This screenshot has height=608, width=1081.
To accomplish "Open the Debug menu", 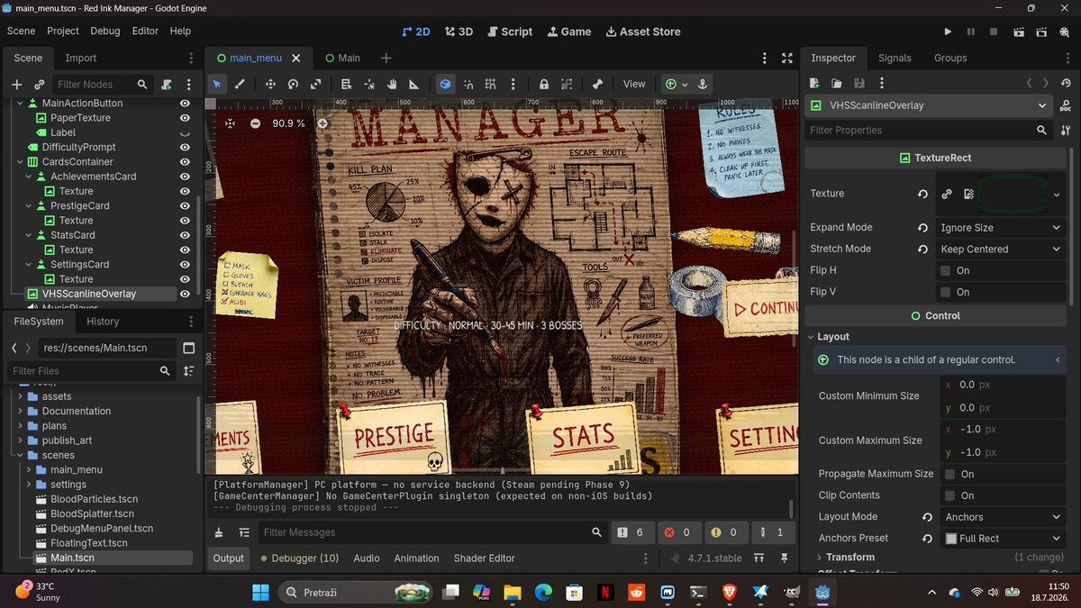I will 105,31.
